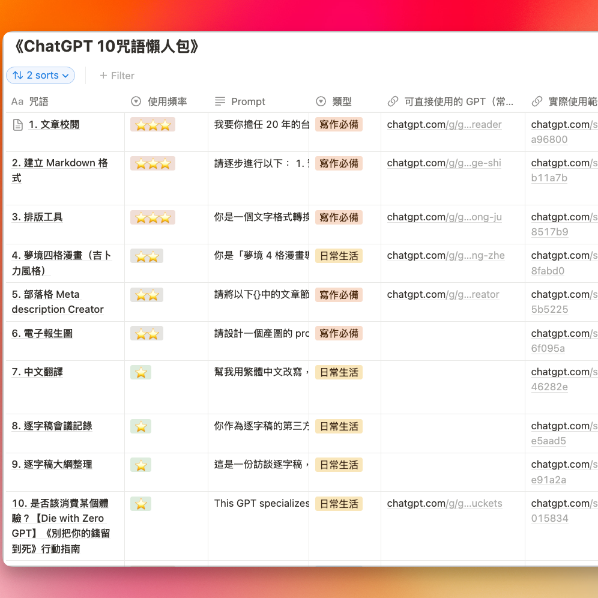Image resolution: width=598 pixels, height=598 pixels.
Task: Click one-star tag in 中文翻譯 row
Action: coord(140,372)
